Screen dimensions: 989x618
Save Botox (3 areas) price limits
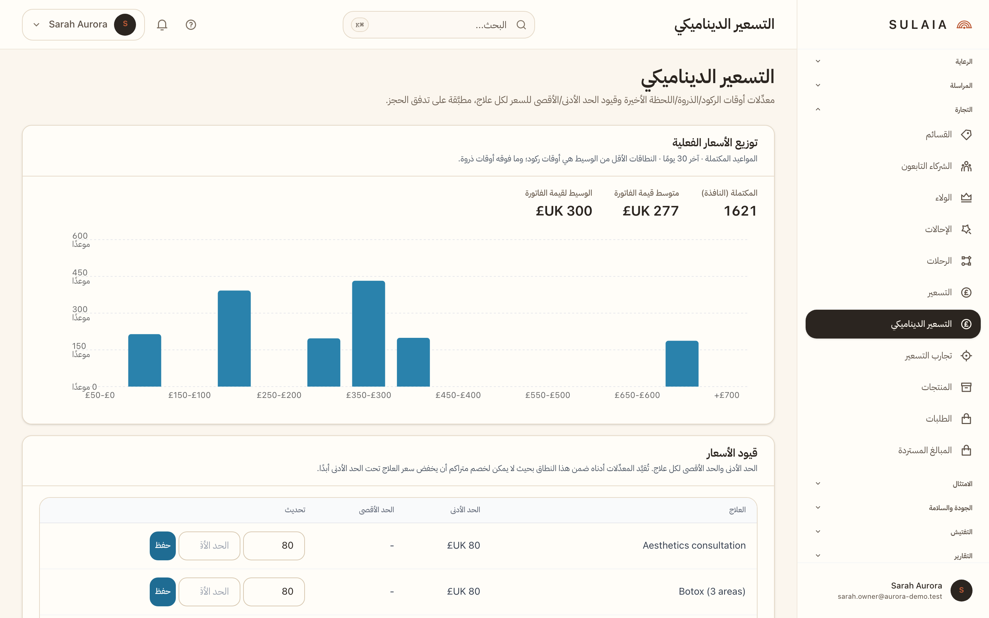(163, 592)
